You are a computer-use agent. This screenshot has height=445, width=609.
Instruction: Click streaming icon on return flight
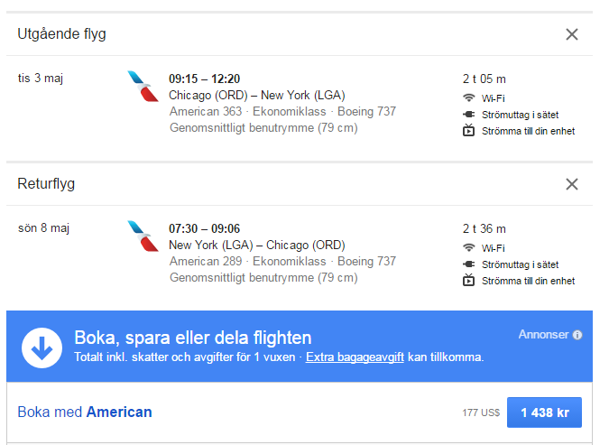tap(468, 281)
